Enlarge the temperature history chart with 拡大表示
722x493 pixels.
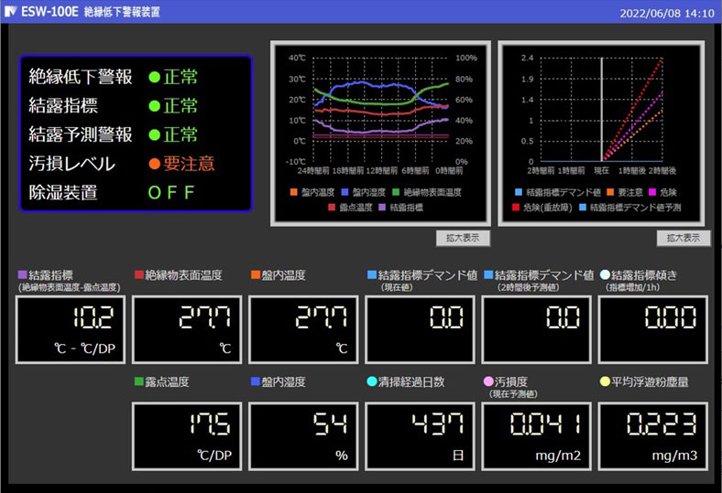[x=463, y=239]
